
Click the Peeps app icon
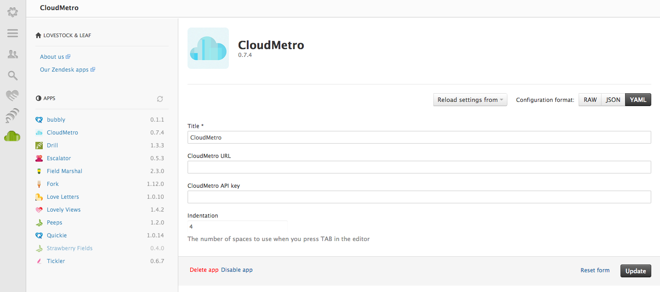click(39, 223)
